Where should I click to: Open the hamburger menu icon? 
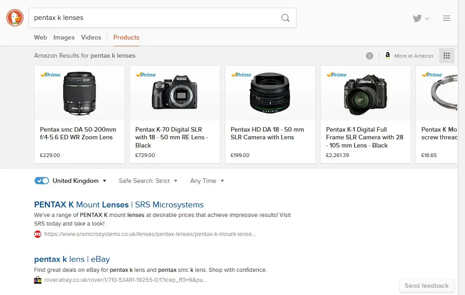point(447,18)
